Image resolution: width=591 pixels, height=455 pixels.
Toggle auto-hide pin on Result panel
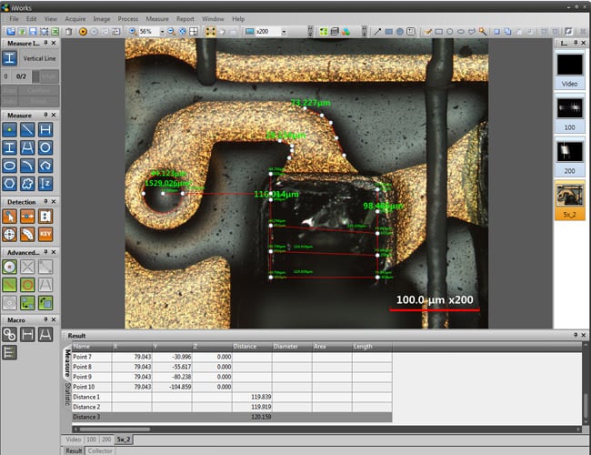point(576,336)
